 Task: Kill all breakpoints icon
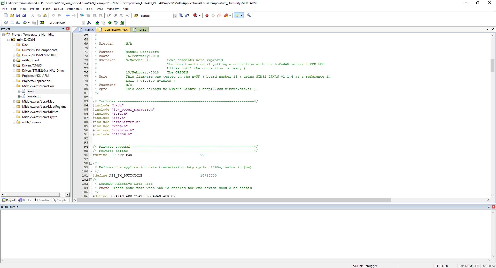click(226, 16)
